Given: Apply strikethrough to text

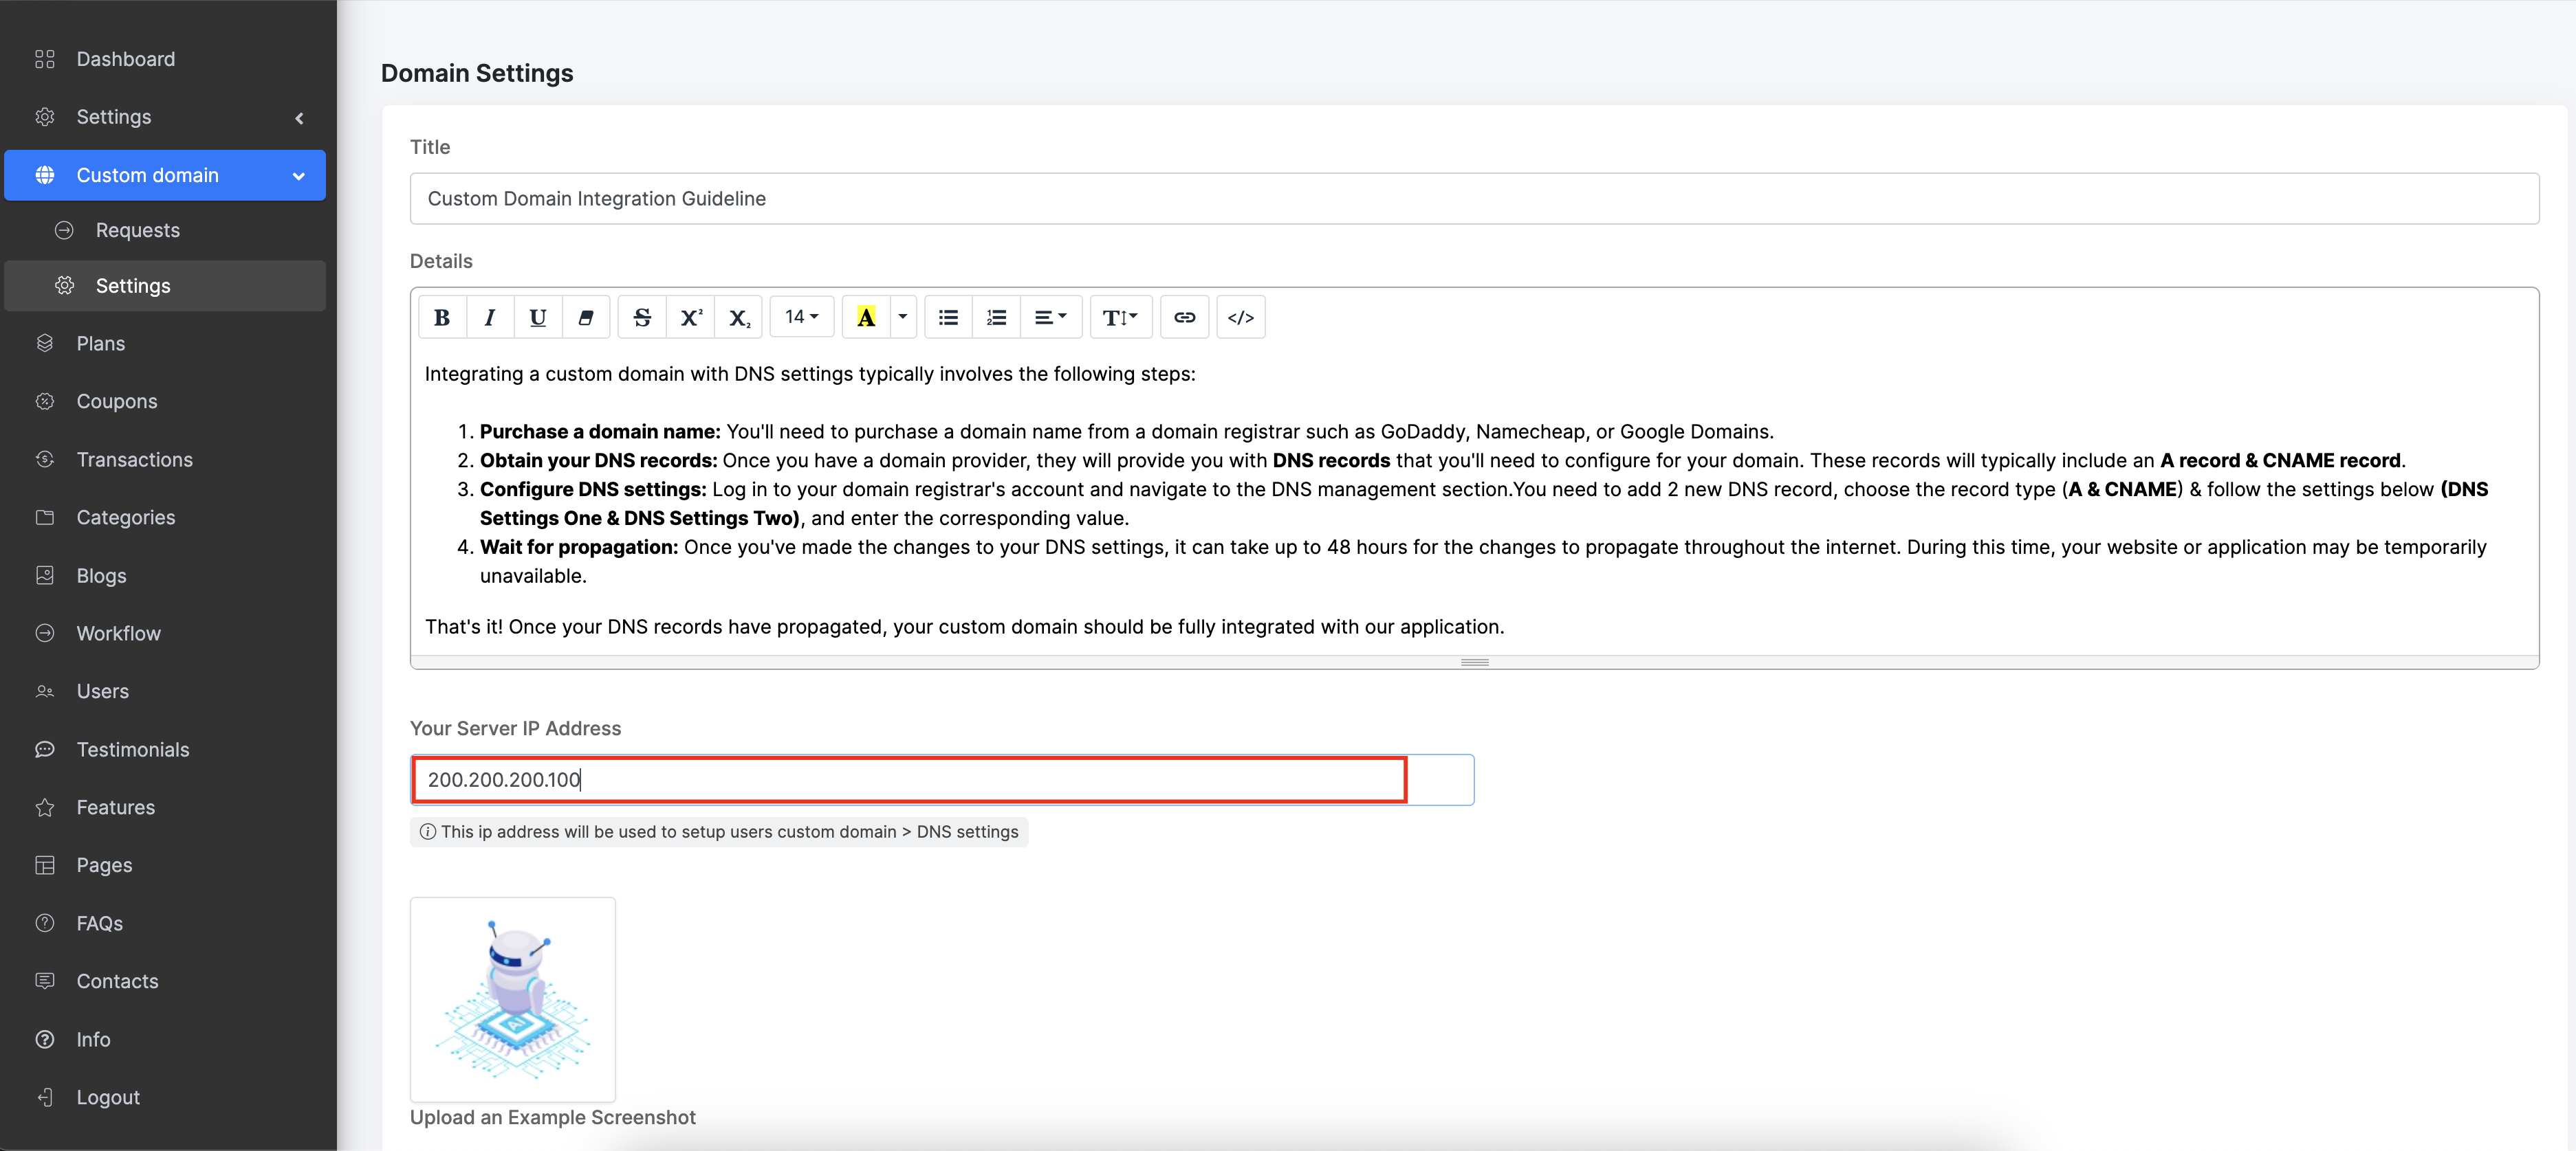Looking at the screenshot, I should 642,317.
